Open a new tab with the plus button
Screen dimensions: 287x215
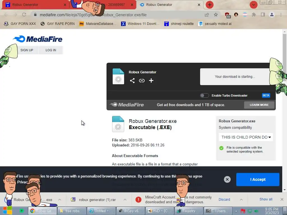pos(210,5)
